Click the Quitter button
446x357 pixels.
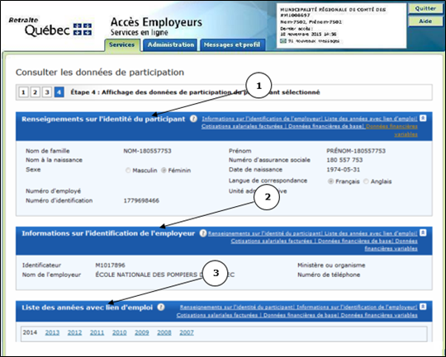tap(425, 8)
